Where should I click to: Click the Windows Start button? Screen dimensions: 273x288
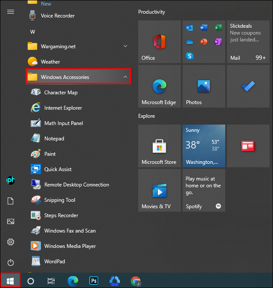10,280
